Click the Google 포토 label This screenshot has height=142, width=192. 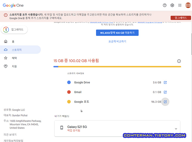(82, 102)
